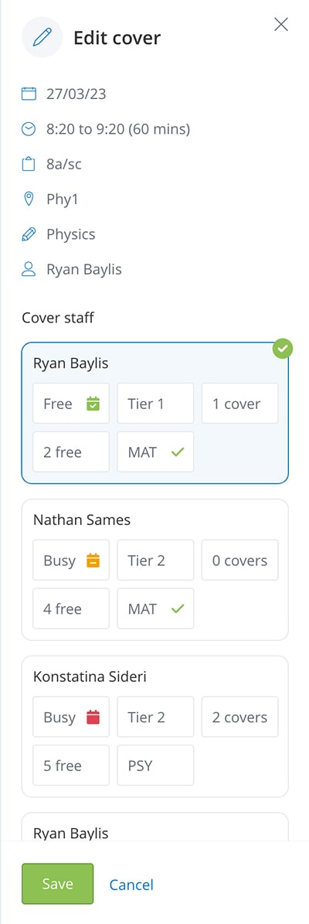Close the Edit cover panel
The height and width of the screenshot is (924, 309).
click(x=281, y=24)
